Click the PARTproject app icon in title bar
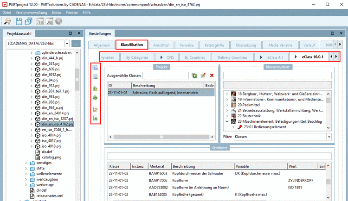The width and height of the screenshot is (348, 201). tap(5, 5)
